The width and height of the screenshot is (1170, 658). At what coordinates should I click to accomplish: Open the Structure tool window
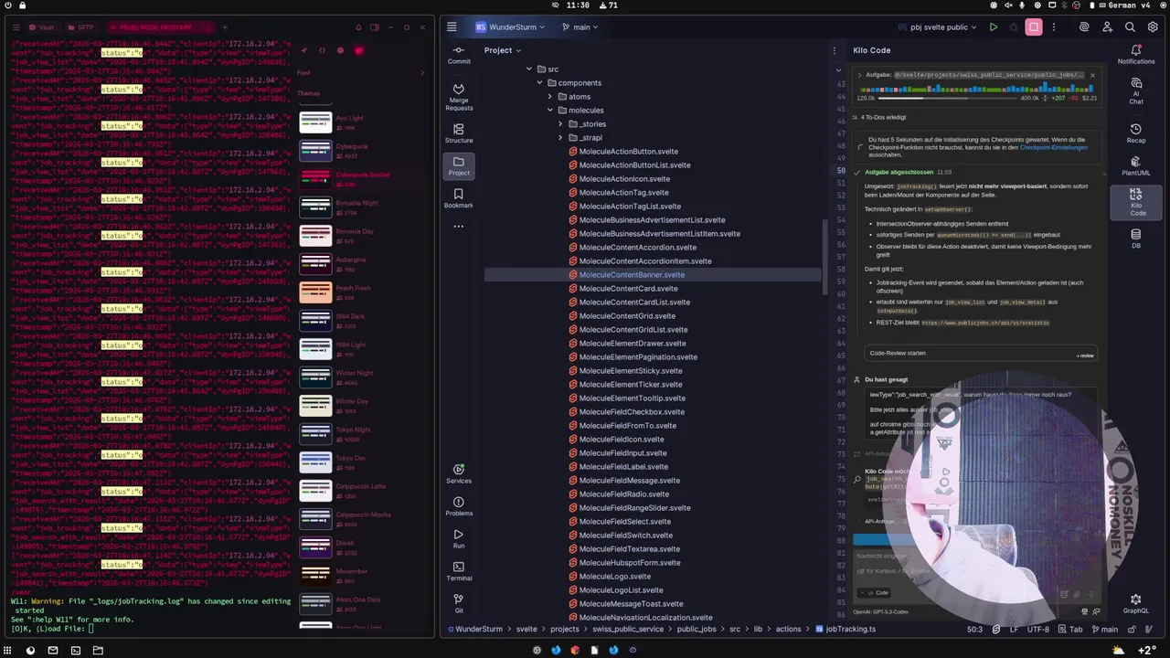459,133
